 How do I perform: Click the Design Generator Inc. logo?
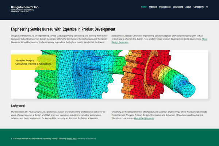[25, 9]
